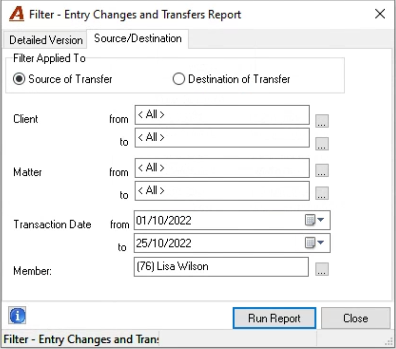Run the report
396x349 pixels.
click(x=274, y=318)
